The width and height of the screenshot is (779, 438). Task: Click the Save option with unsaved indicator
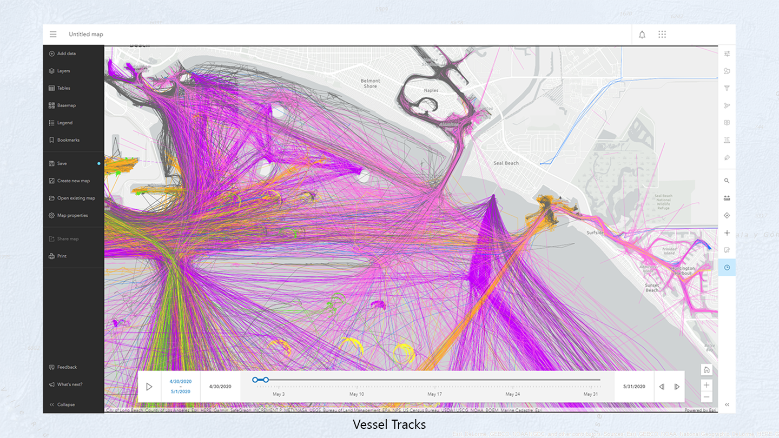coord(60,163)
